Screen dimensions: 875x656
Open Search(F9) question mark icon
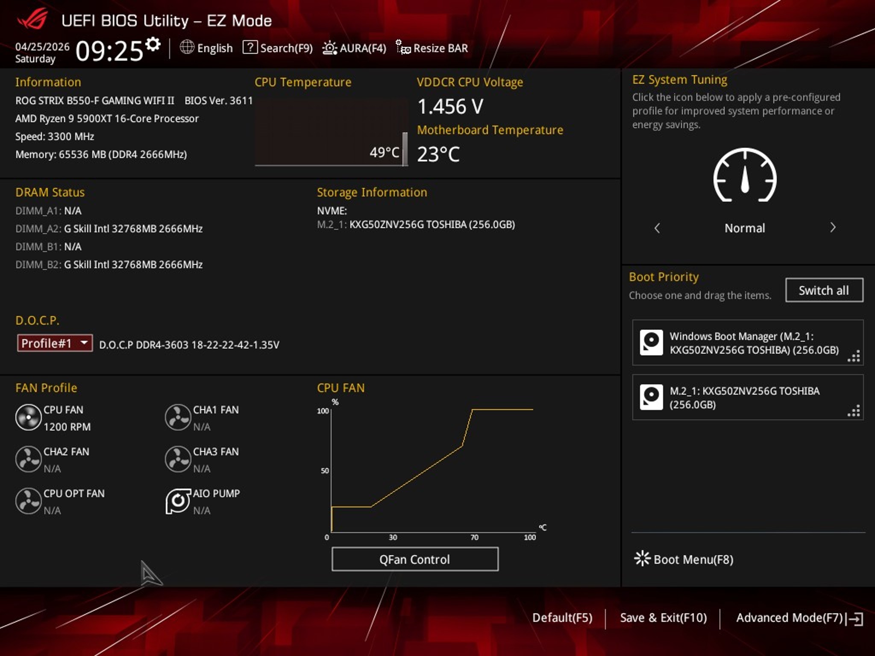[x=250, y=47]
